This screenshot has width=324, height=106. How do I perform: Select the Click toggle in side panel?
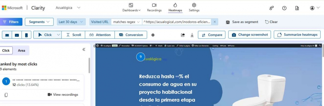point(6,50)
